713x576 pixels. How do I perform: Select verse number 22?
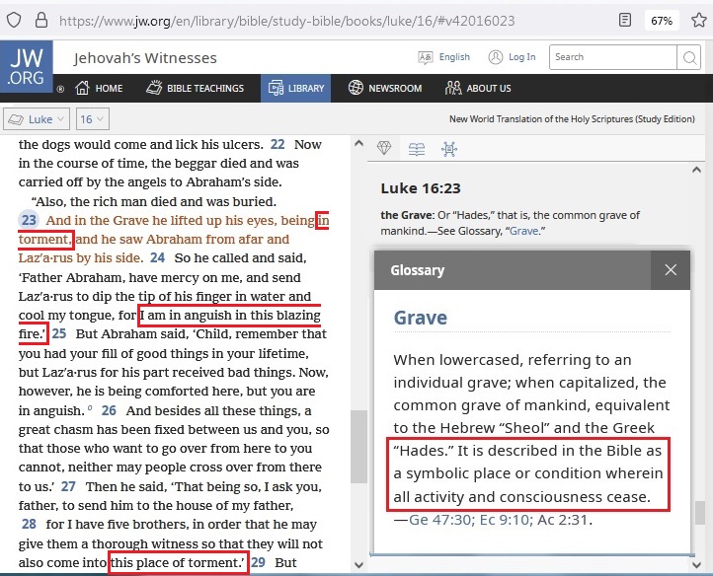[x=277, y=144]
